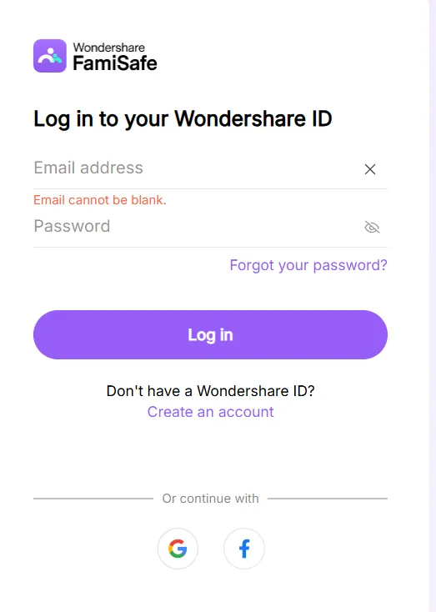This screenshot has height=612, width=436.
Task: Click the Wondershare word in the logo
Action: [x=109, y=48]
